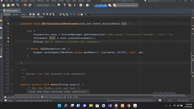The width and height of the screenshot is (194, 109).
Task: Click the Search field in title bar
Action: tap(162, 1)
